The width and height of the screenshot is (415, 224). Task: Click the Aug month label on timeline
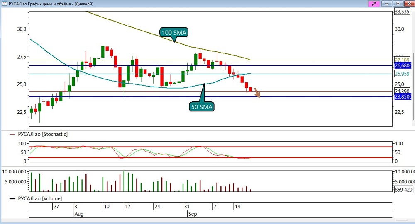tap(79, 214)
